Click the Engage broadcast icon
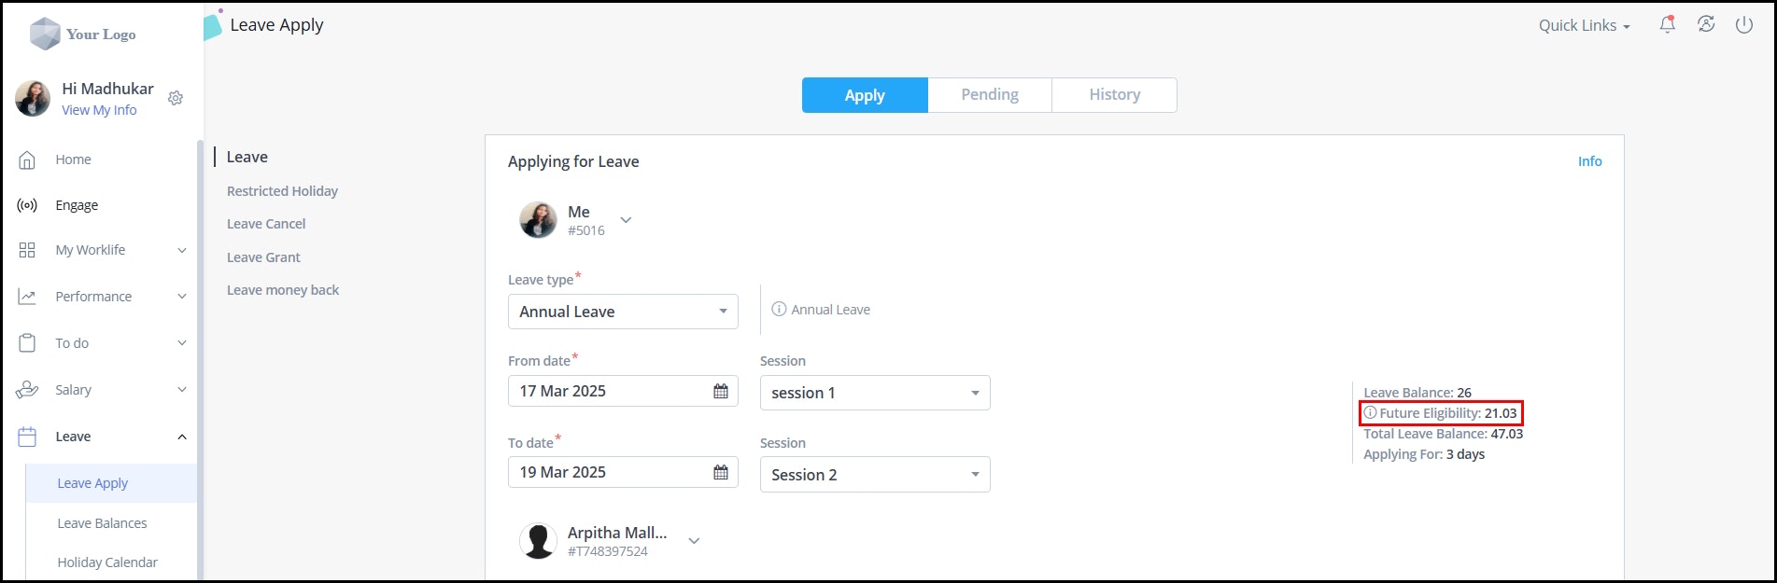 (x=27, y=205)
